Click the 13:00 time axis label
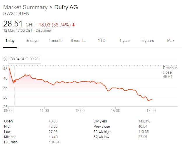 click(80, 111)
